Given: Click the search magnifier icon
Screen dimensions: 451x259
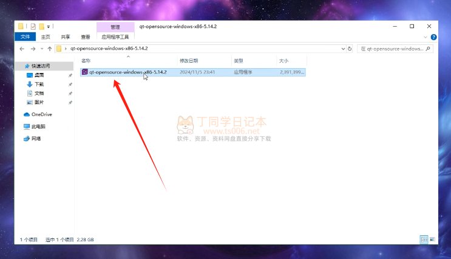Looking at the screenshot, I should pyautogui.click(x=428, y=49).
